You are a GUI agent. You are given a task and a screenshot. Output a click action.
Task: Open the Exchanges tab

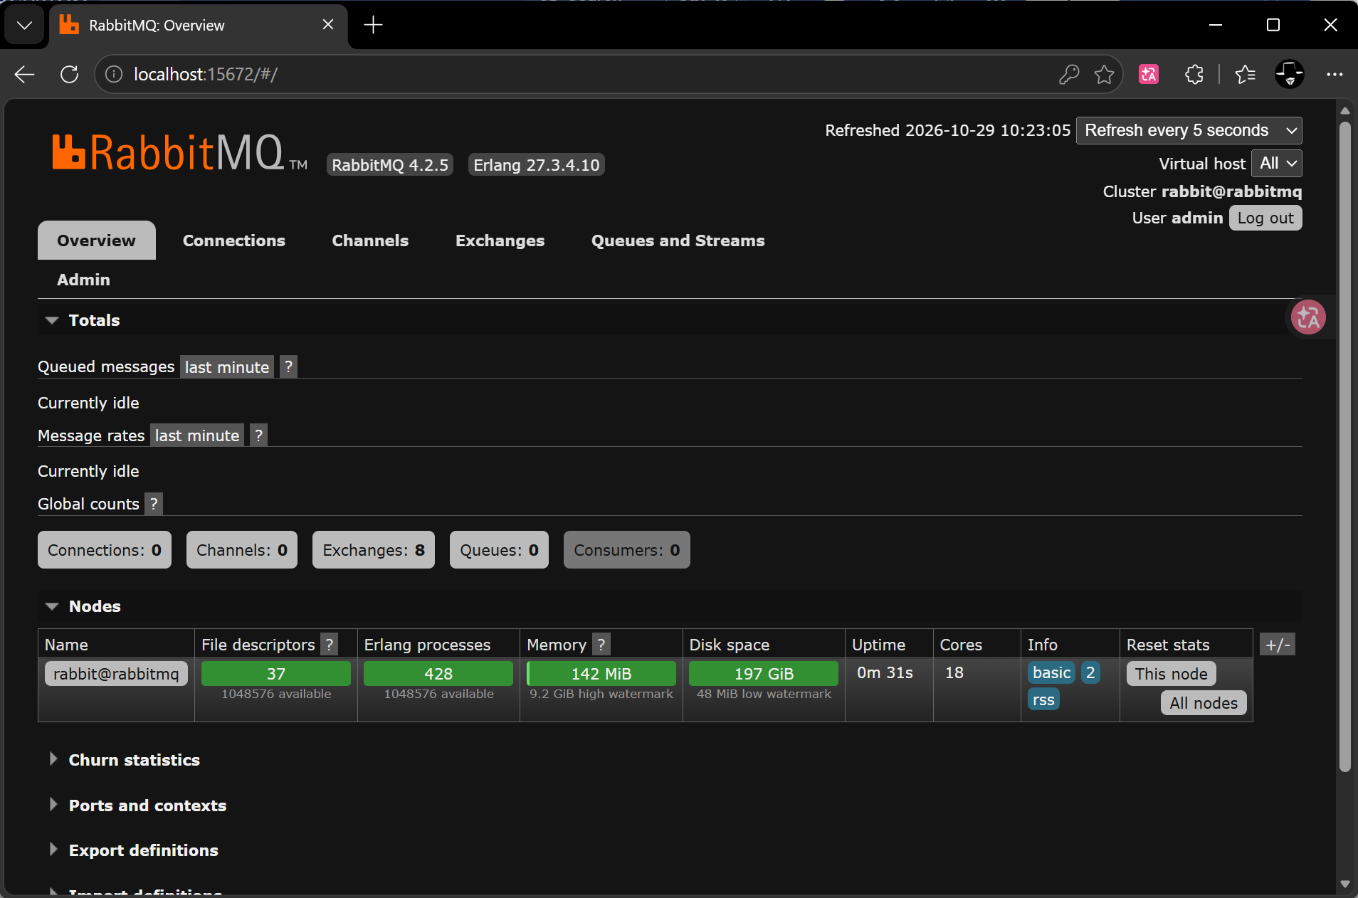pyautogui.click(x=500, y=241)
